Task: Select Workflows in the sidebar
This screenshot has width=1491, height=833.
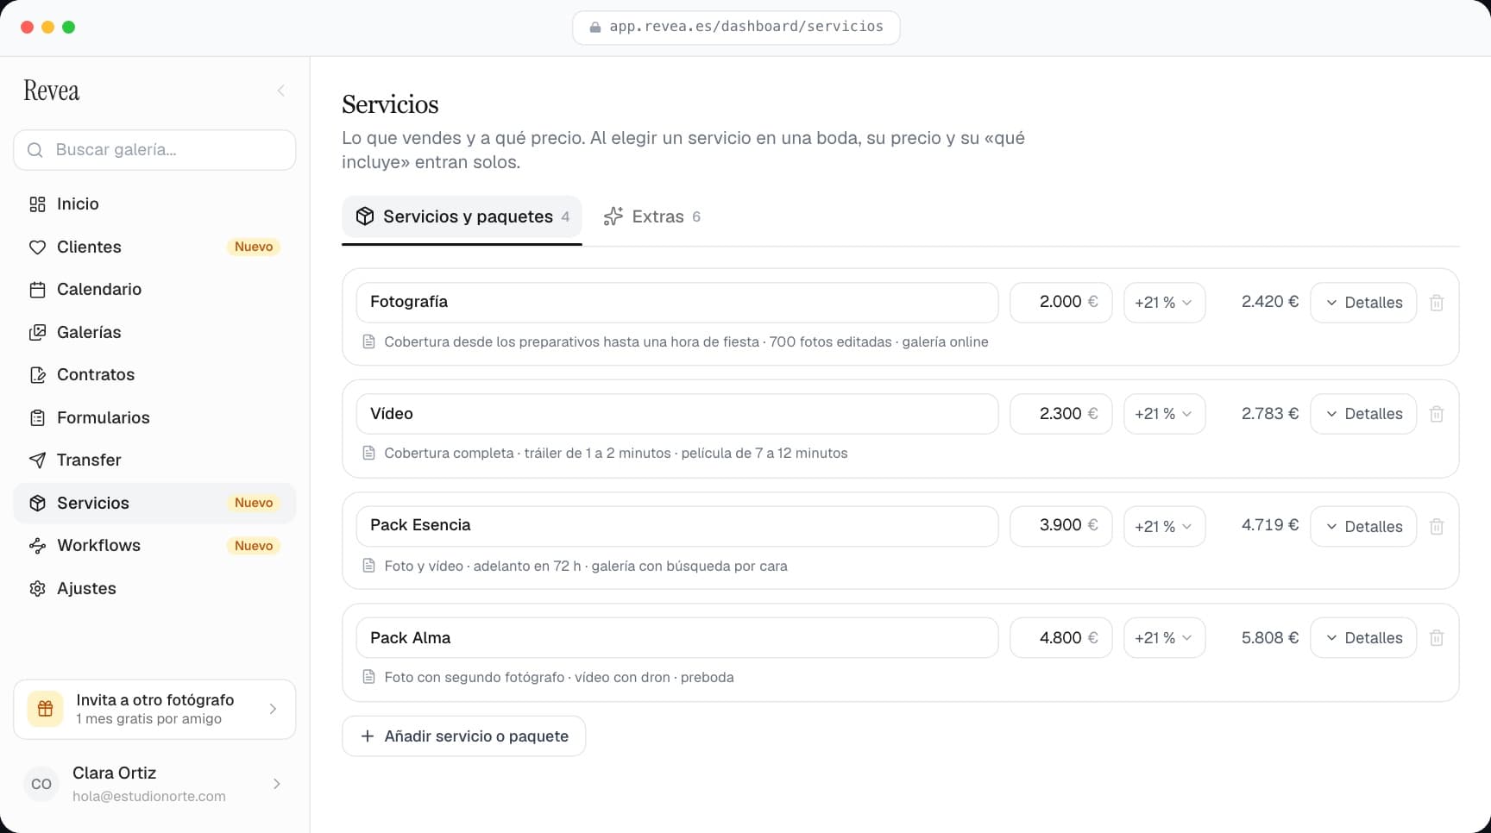Action: click(154, 545)
